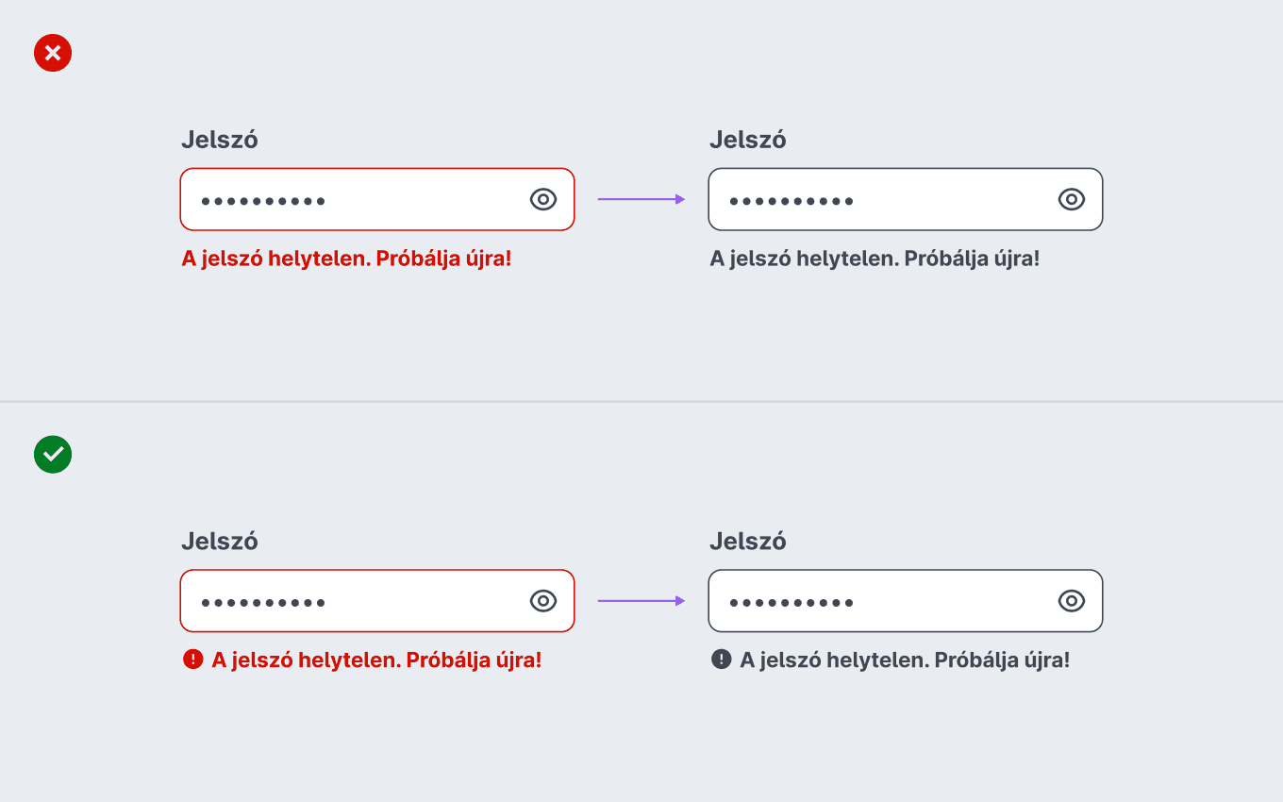Screen dimensions: 1283x802
Task: Click the lower purple arrow
Action: [641, 601]
